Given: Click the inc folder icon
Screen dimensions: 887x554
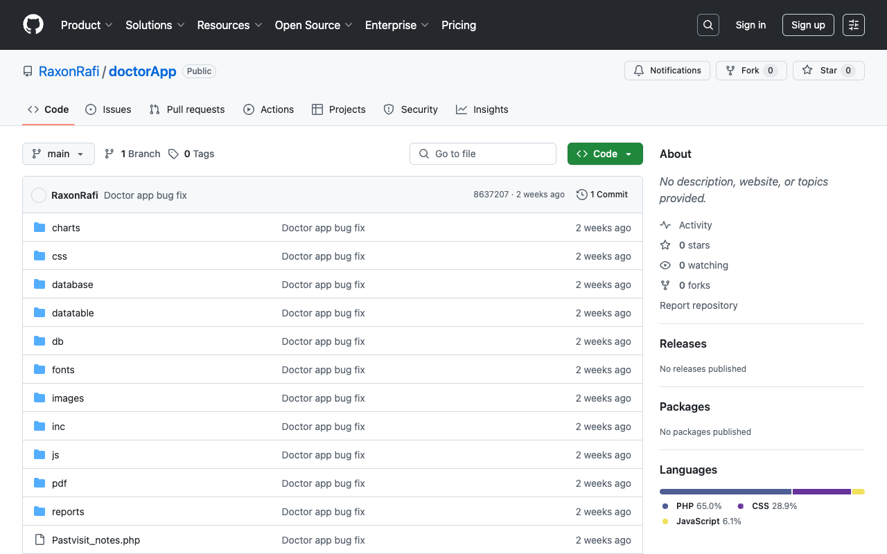Looking at the screenshot, I should [39, 427].
